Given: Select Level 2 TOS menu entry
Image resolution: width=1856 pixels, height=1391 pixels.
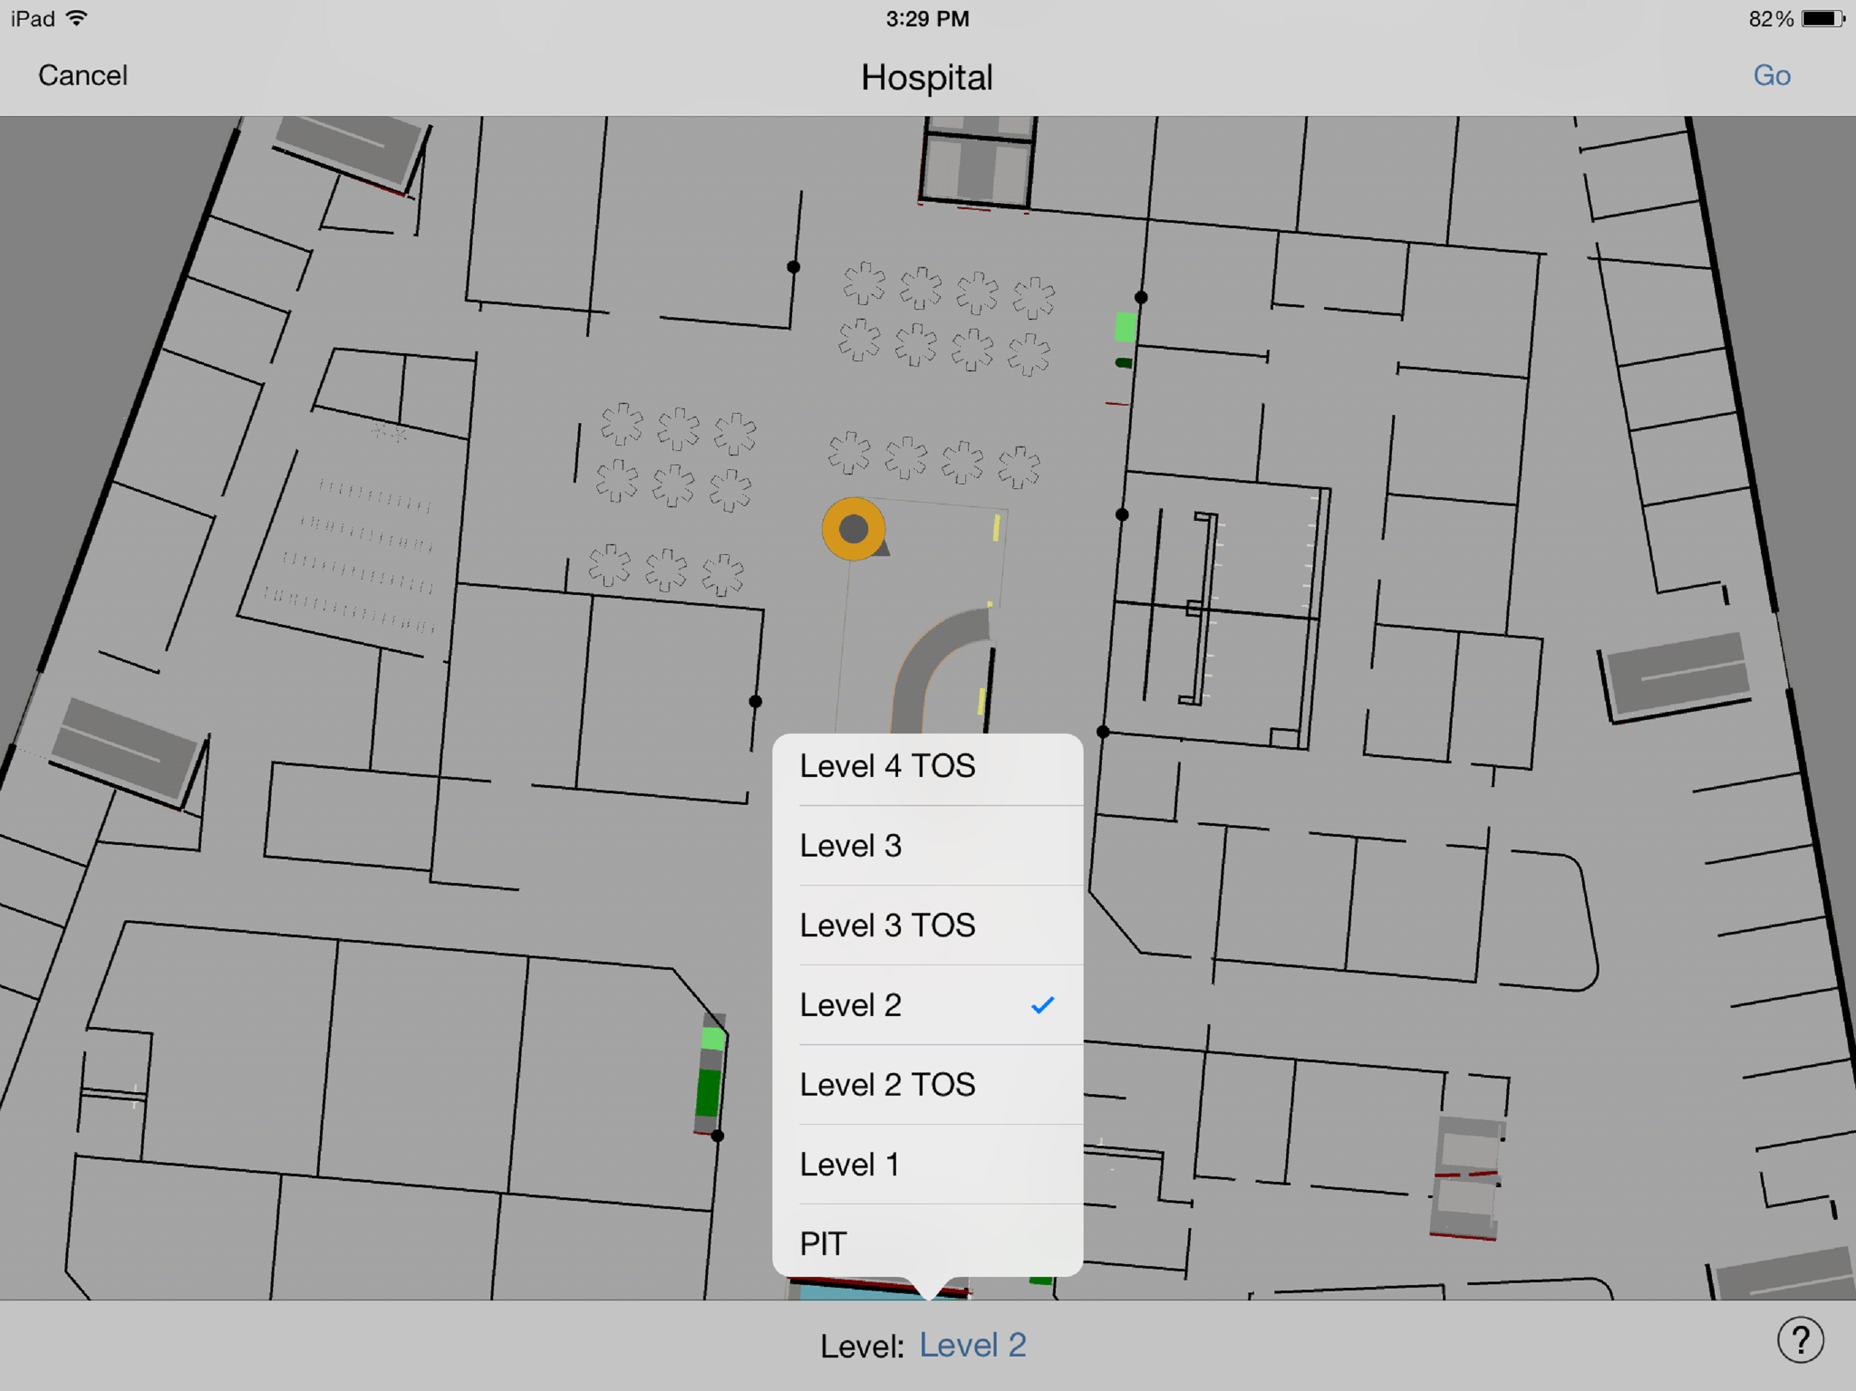Looking at the screenshot, I should pyautogui.click(x=887, y=1085).
